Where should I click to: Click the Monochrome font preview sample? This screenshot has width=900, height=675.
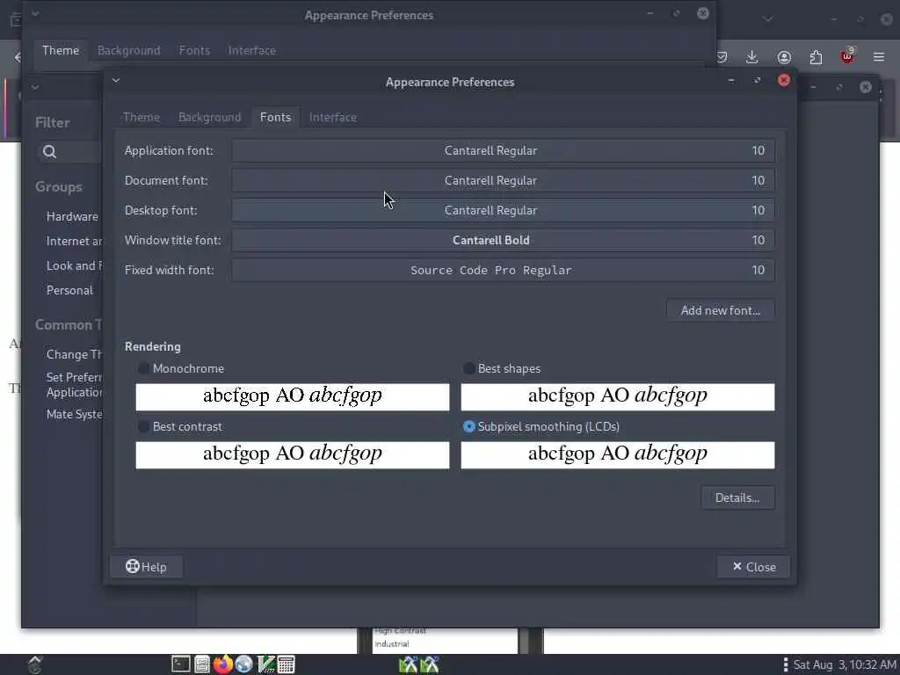tap(292, 396)
